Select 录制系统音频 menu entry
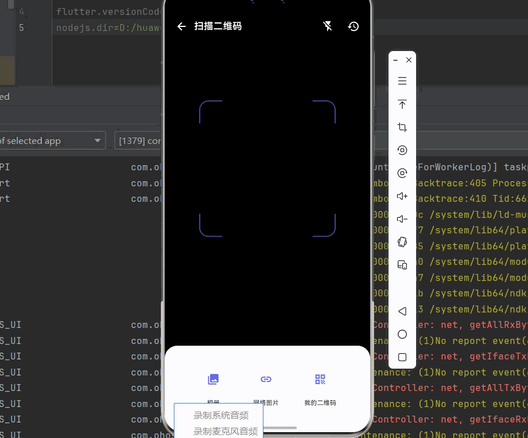Screen dimensions: 528x438 pyautogui.click(x=221, y=416)
